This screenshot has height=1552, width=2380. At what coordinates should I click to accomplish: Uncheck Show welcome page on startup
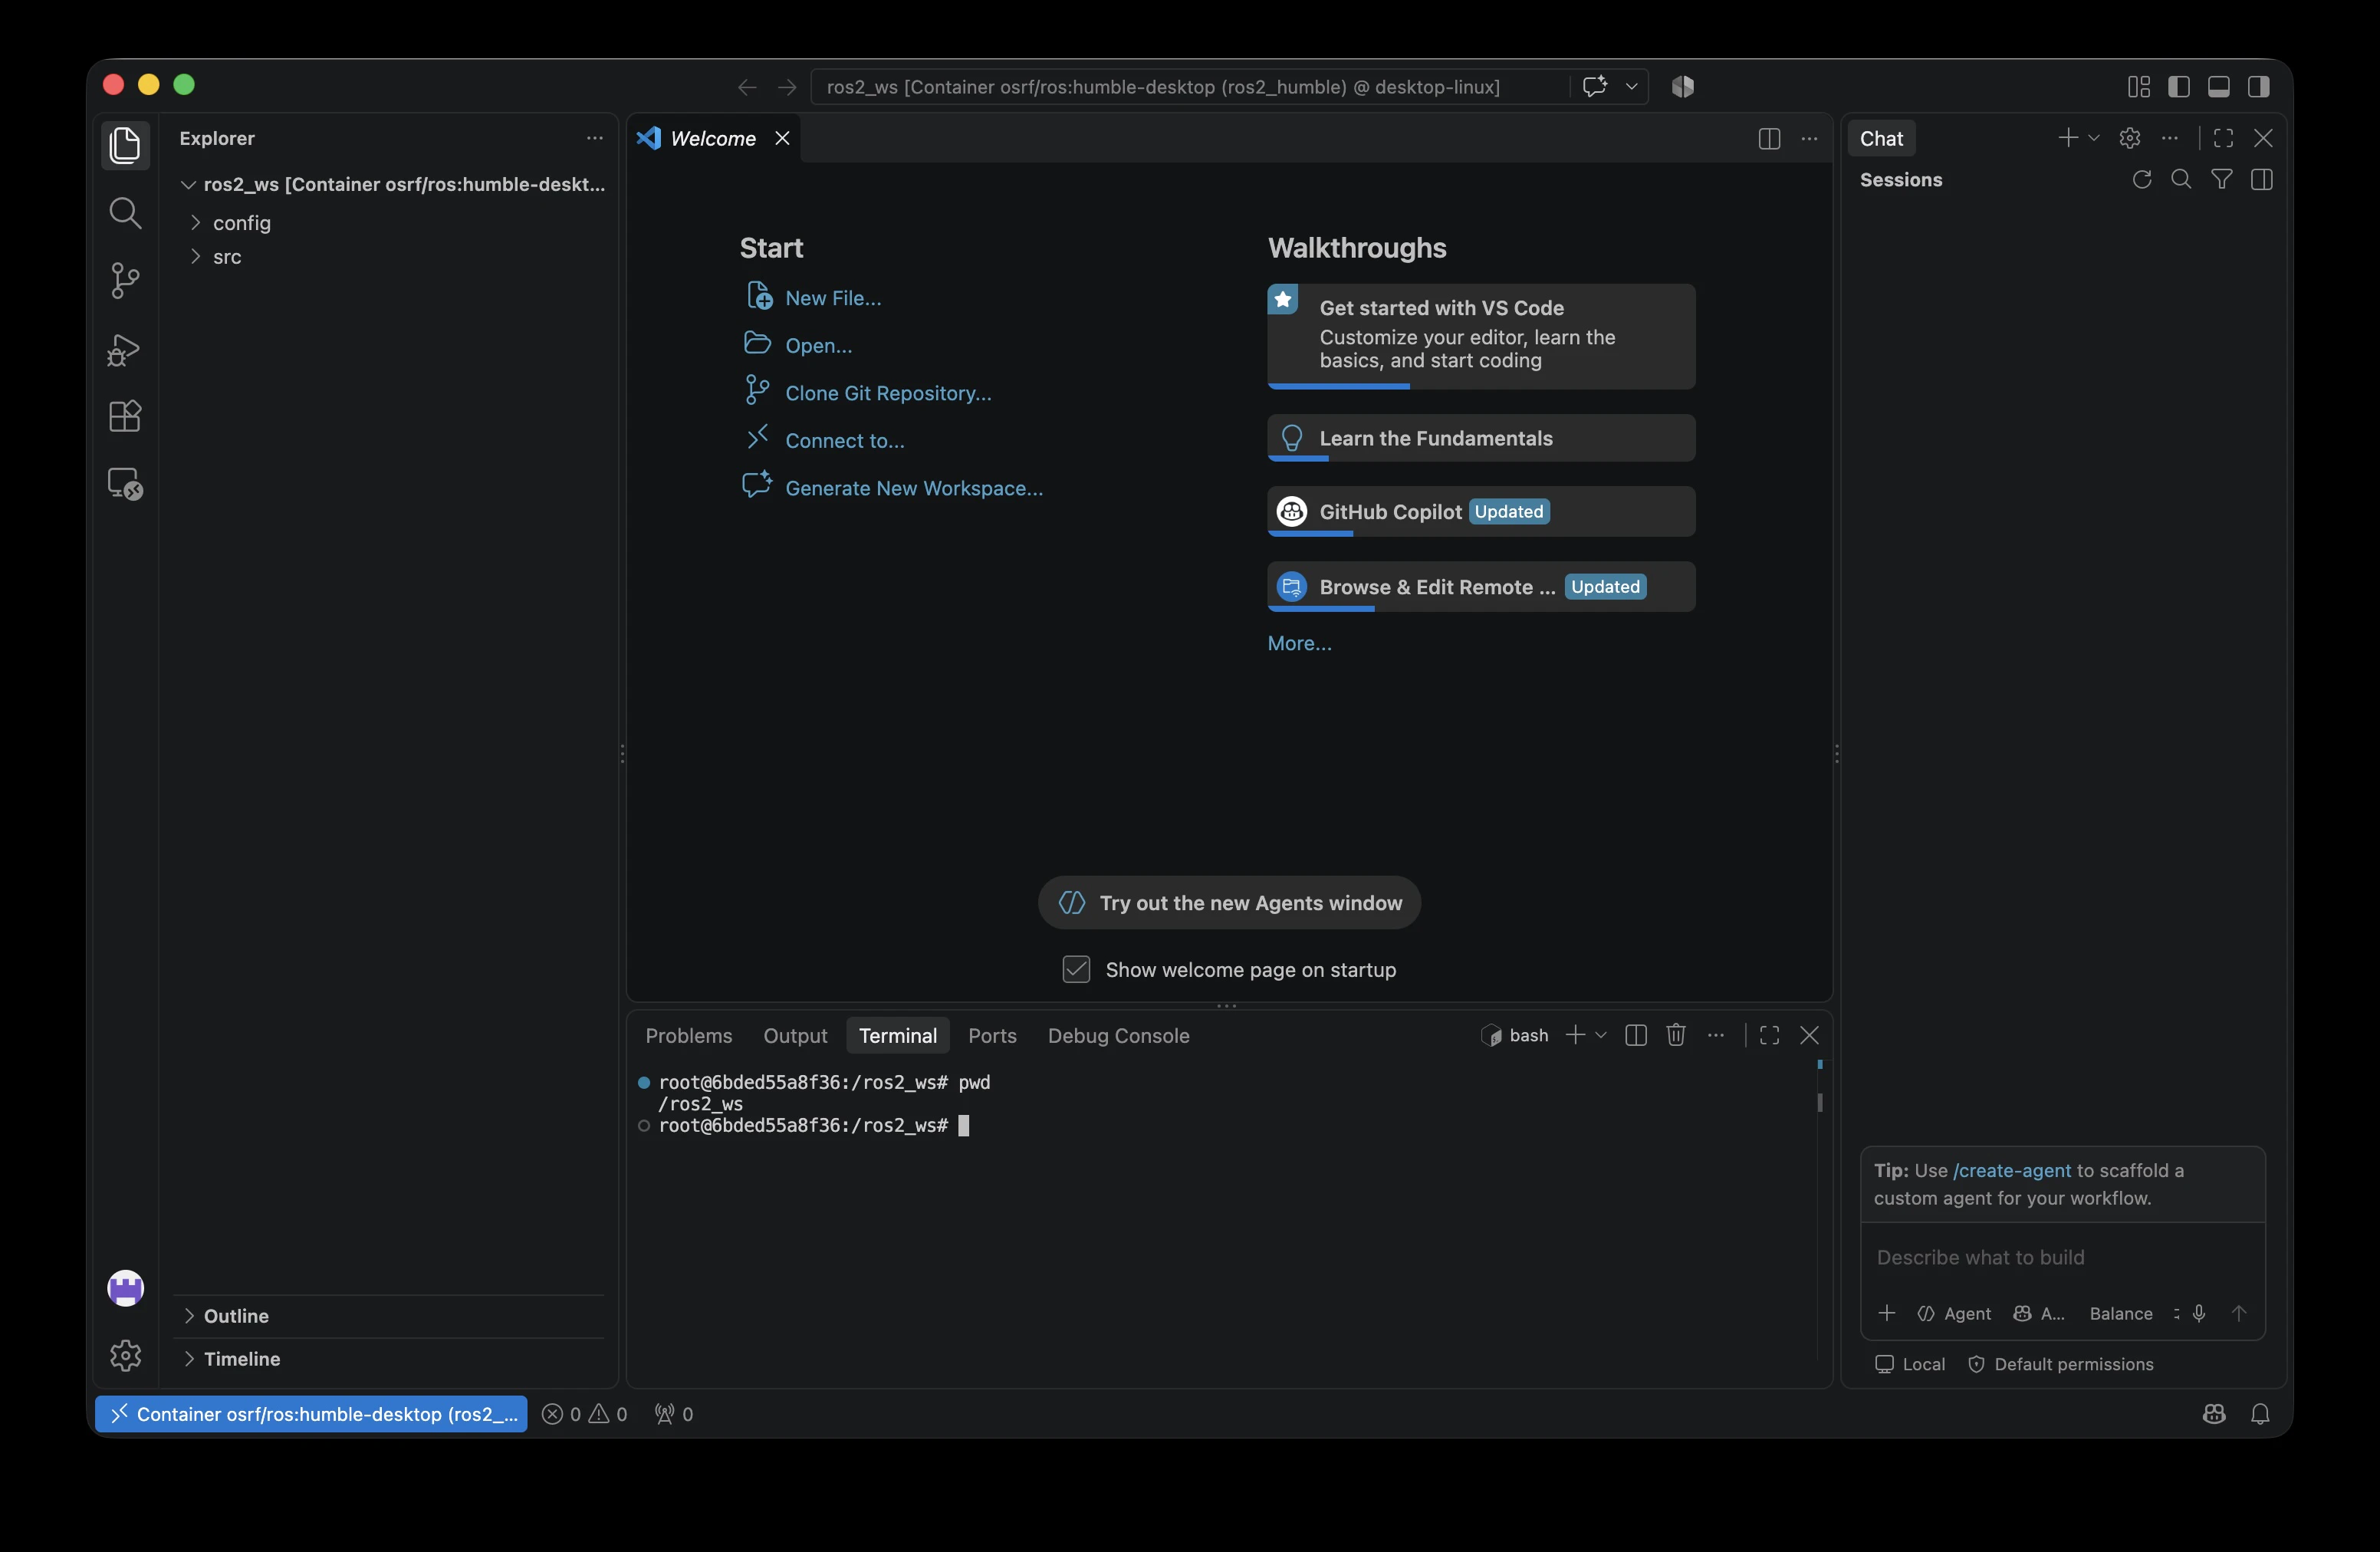(x=1076, y=969)
